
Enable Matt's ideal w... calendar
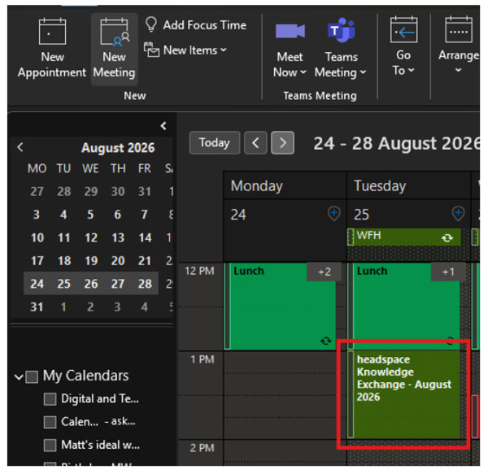50,445
